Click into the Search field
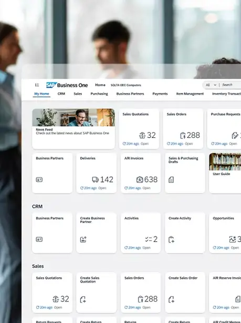This screenshot has height=323, width=241. click(231, 85)
